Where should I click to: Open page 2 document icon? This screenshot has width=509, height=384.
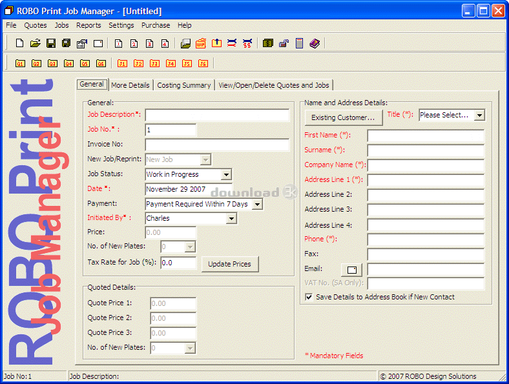[134, 43]
